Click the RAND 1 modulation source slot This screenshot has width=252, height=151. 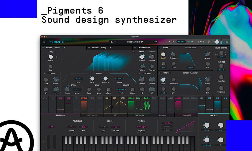click(x=154, y=105)
